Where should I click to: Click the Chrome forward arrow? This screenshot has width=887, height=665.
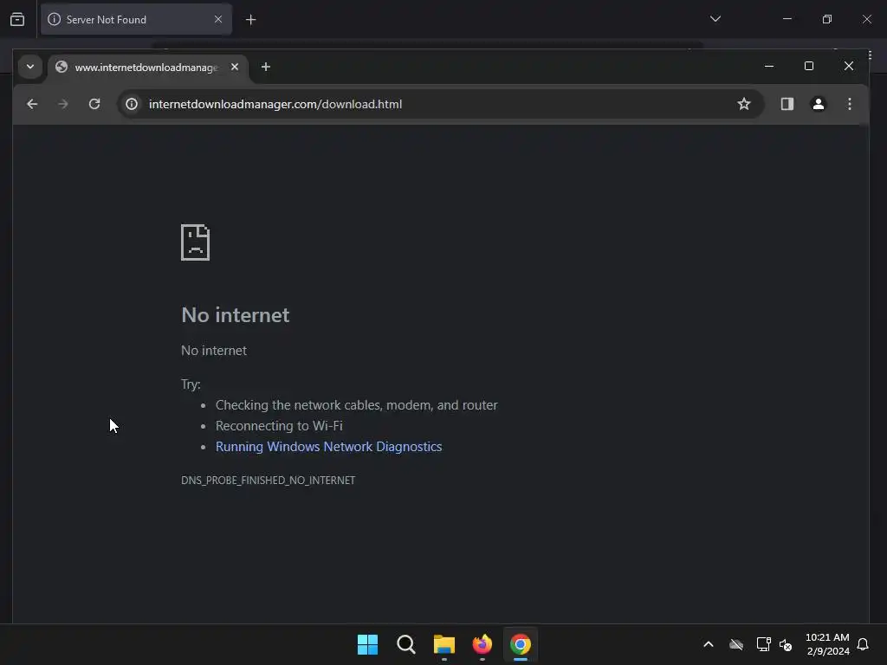click(x=62, y=104)
